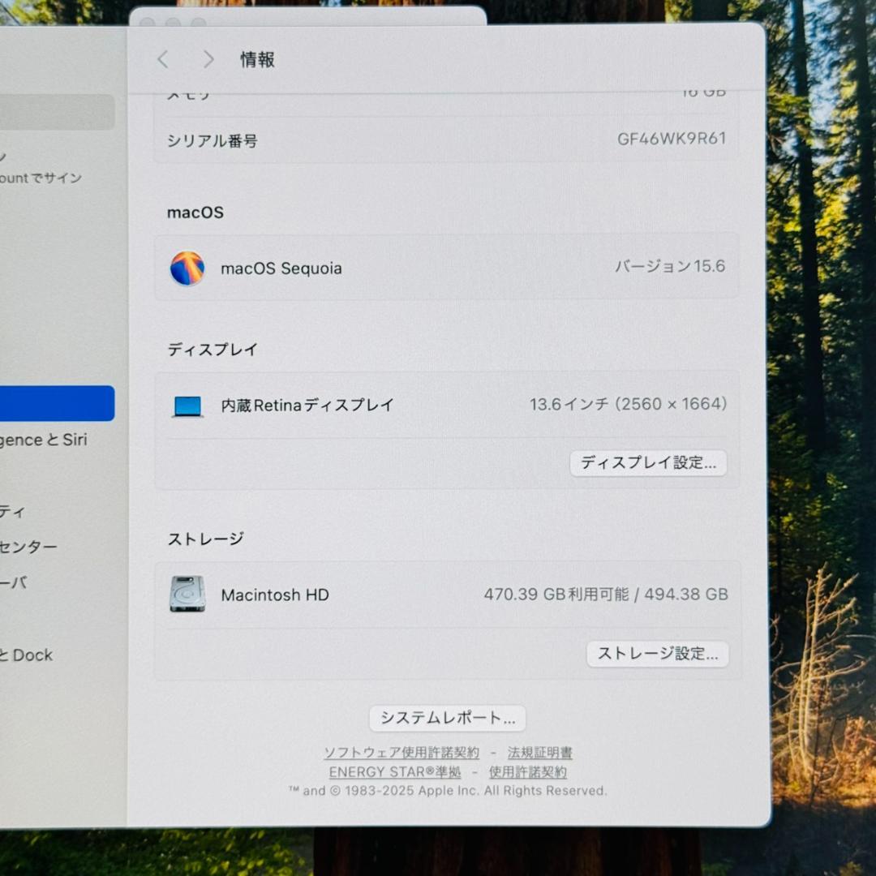This screenshot has width=876, height=876.
Task: Click the macOS Sequoia logo icon
Action: pos(188,268)
